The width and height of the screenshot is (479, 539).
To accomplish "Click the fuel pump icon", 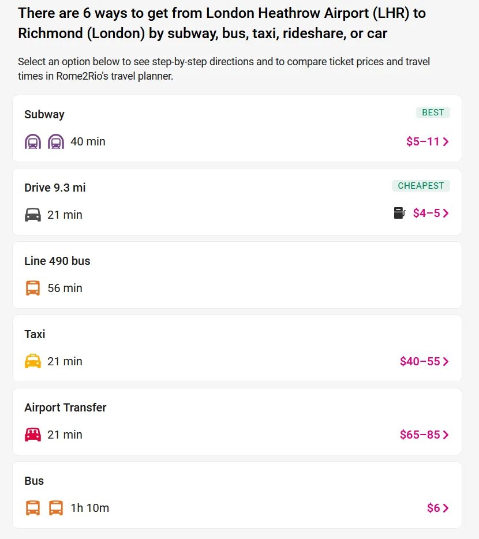I will pos(400,213).
